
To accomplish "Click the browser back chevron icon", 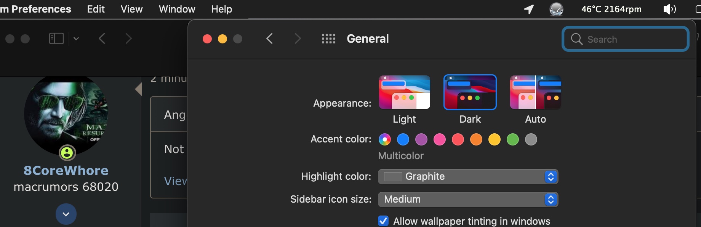I will [102, 38].
